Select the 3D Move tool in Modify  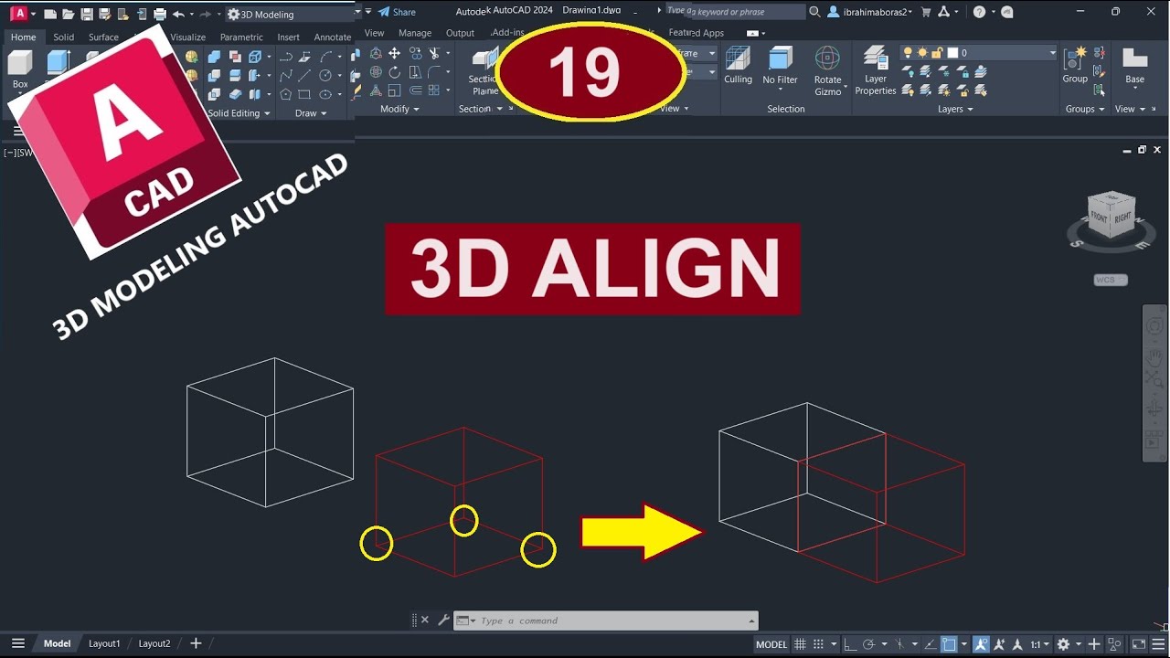click(x=376, y=54)
